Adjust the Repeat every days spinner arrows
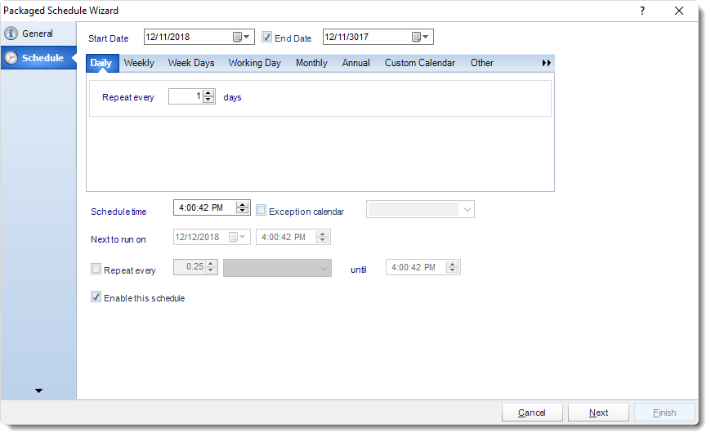Screen dimensions: 711x437 coord(208,96)
